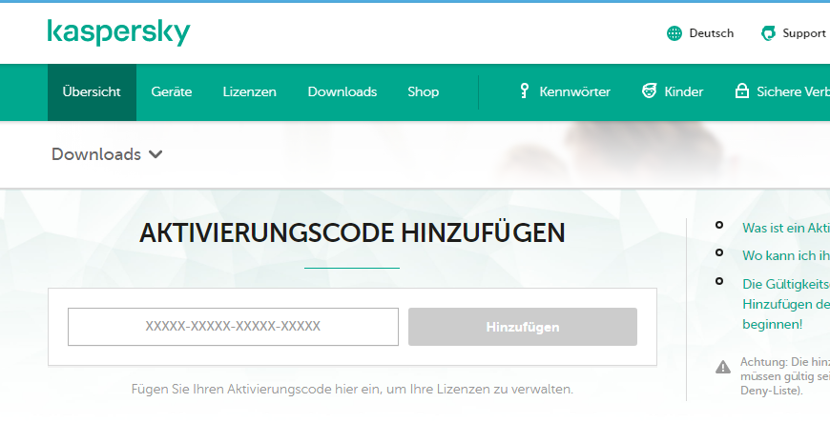Open the 'Die Gültigkeits...' help link
The image size is (830, 443).
coord(785,304)
